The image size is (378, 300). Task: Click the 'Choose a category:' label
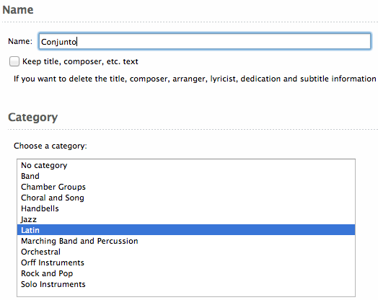(50, 146)
